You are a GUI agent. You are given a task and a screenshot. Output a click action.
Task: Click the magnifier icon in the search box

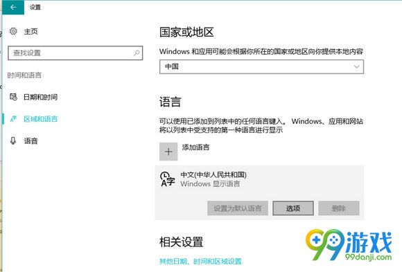click(137, 53)
